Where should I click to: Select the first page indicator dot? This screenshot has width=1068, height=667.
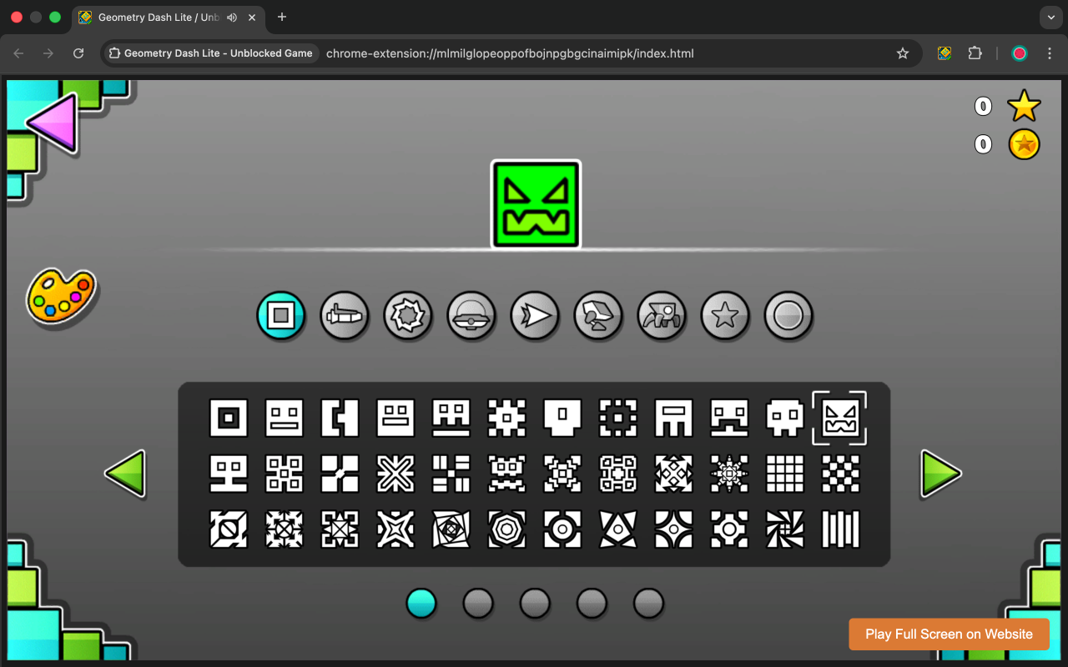[x=421, y=603]
